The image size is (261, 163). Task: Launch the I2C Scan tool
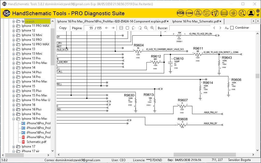[198, 13]
